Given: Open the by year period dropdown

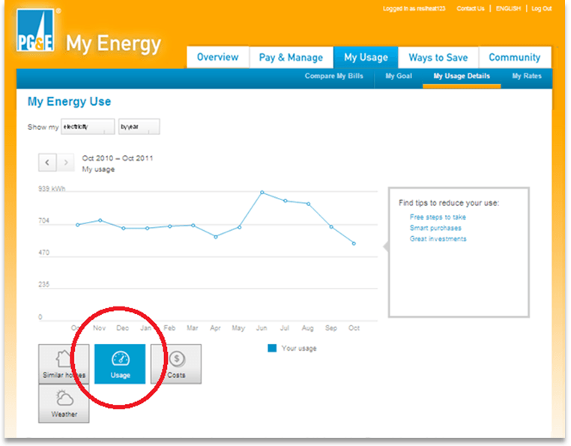Looking at the screenshot, I should [139, 127].
